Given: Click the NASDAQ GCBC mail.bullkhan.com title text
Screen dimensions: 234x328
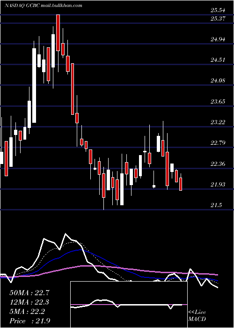Looking at the screenshot, I should 43,6.
